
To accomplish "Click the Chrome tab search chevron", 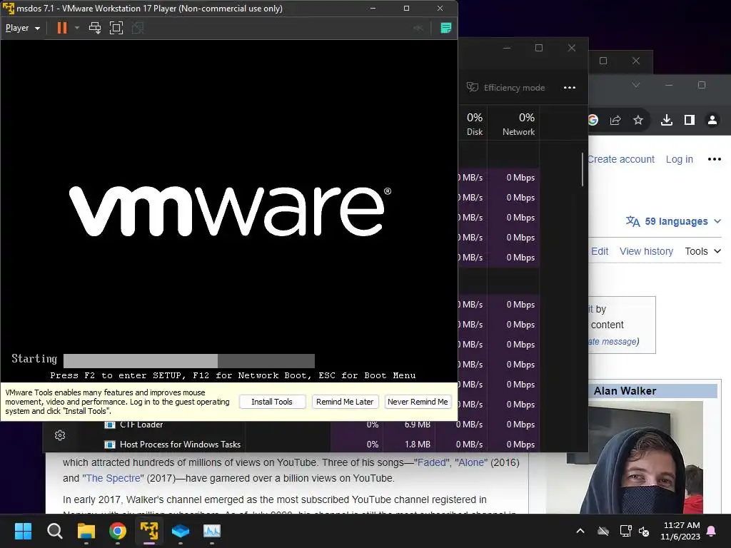I will pos(635,86).
